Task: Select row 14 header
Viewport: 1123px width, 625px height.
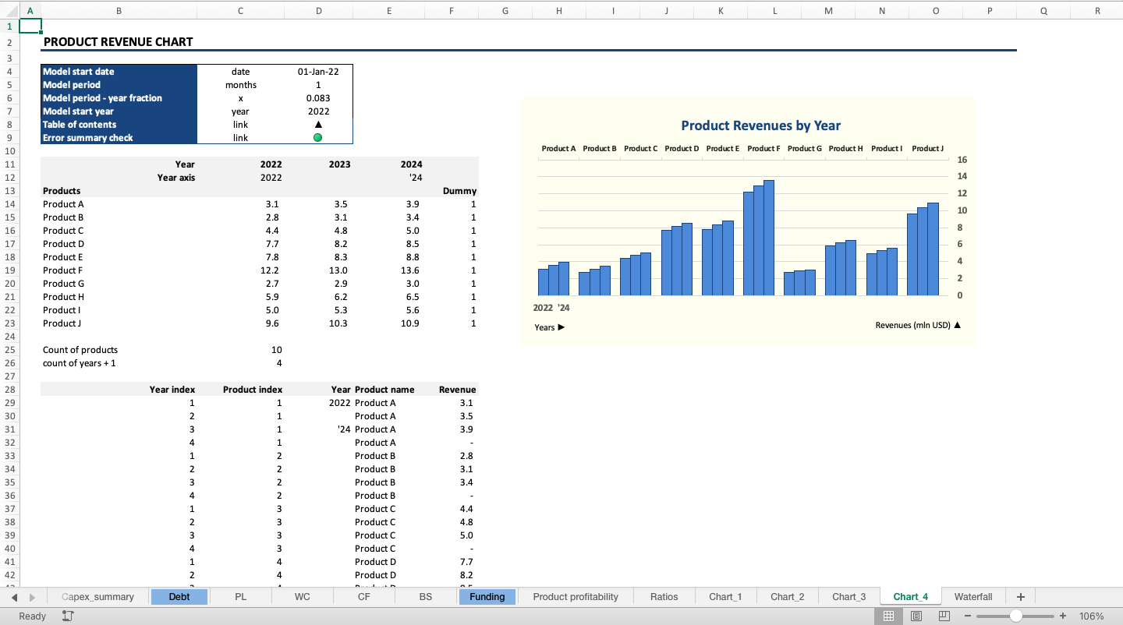Action: click(9, 204)
